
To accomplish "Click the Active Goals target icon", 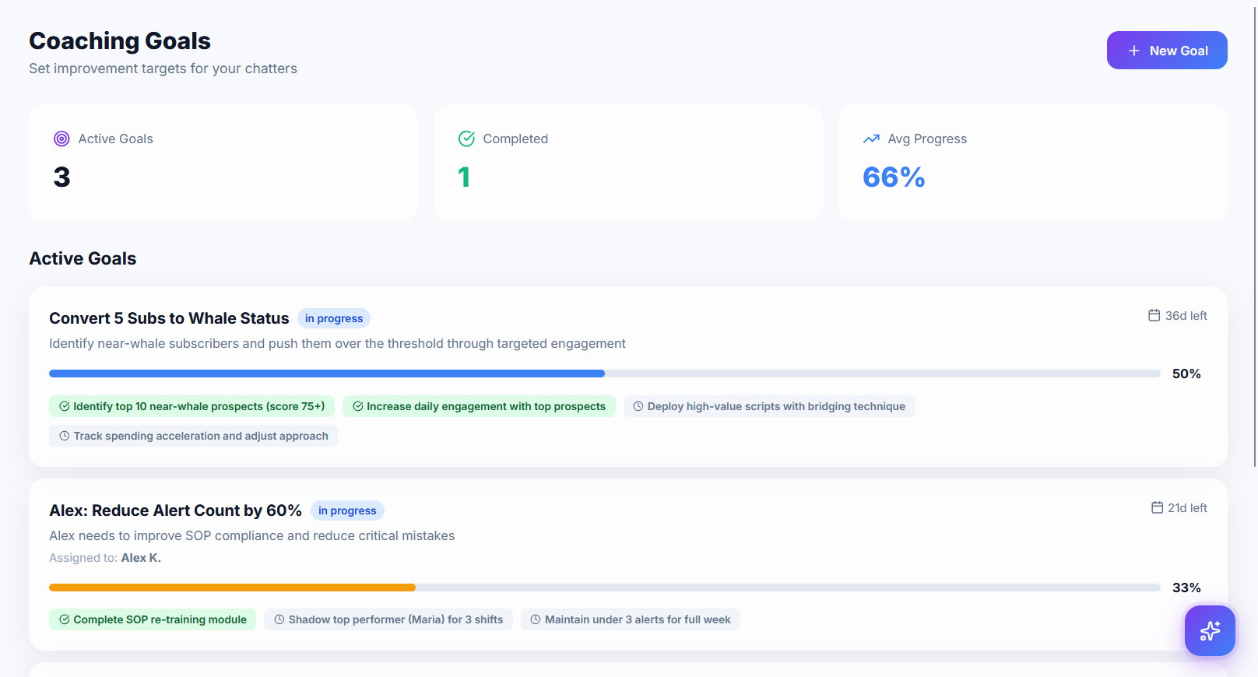I will (x=61, y=139).
